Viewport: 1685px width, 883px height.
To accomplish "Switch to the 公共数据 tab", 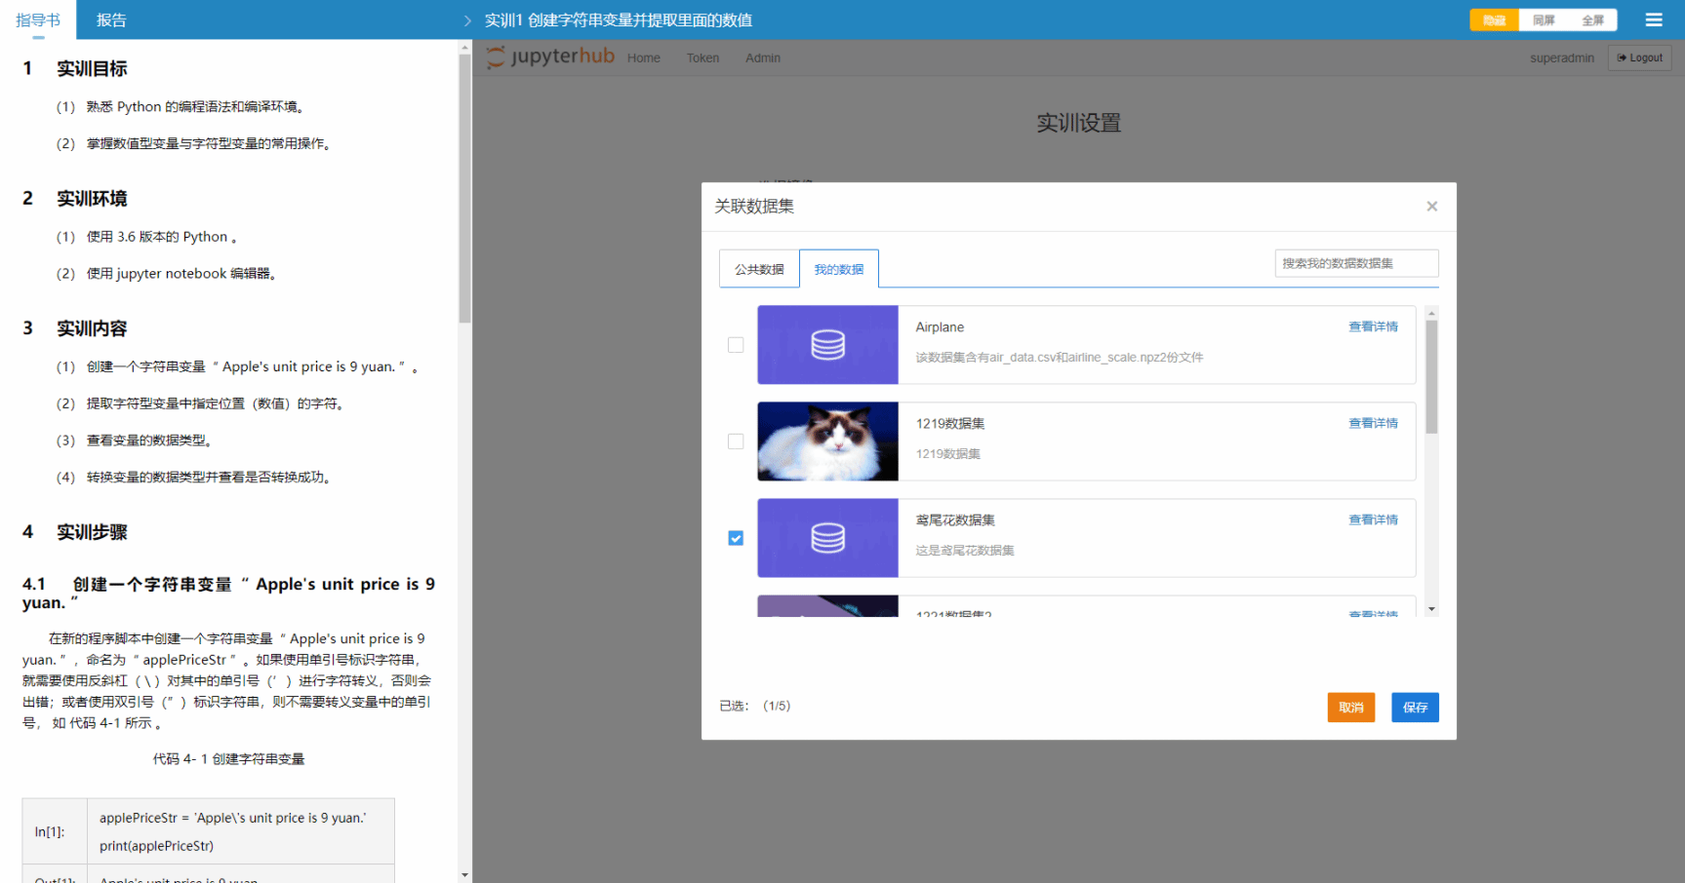I will coord(759,269).
